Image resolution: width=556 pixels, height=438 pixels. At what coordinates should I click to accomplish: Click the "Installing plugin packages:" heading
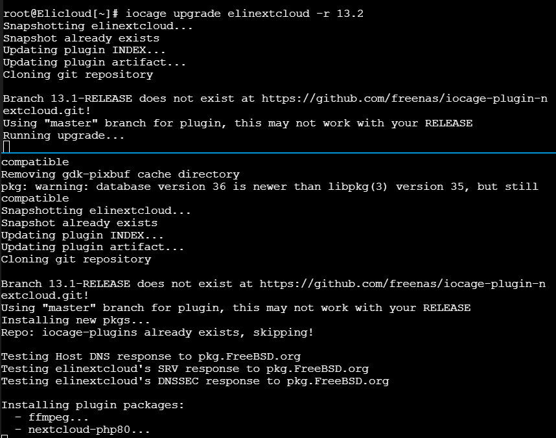[x=93, y=405]
